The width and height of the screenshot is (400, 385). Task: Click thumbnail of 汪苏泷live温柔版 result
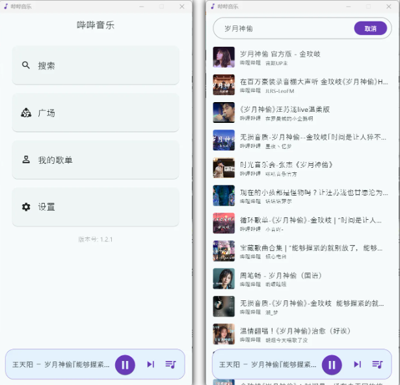pyautogui.click(x=224, y=113)
